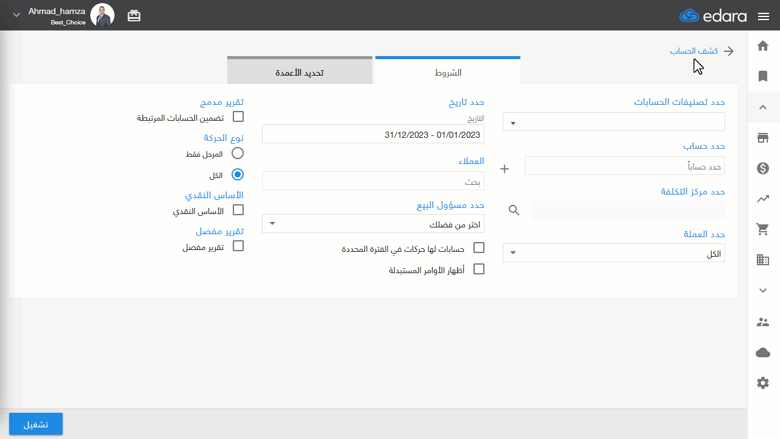Open the حدد مسؤول البيع dropdown
This screenshot has width=780, height=439.
coord(373,224)
